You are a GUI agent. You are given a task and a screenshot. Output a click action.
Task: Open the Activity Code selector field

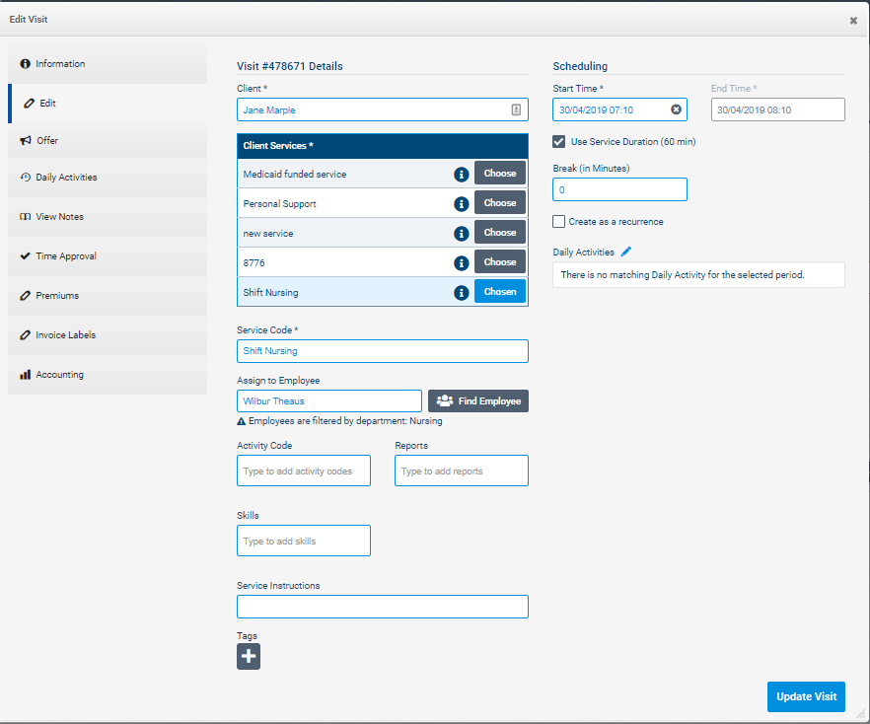click(304, 471)
